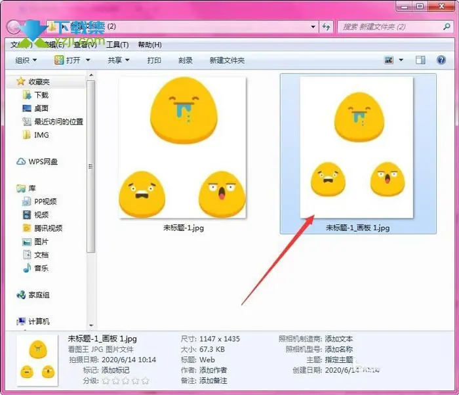Open the 图片 library
The height and width of the screenshot is (395, 459).
[41, 241]
